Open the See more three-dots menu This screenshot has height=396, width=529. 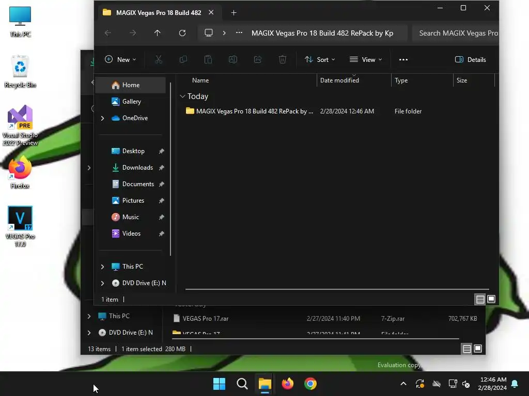[403, 60]
